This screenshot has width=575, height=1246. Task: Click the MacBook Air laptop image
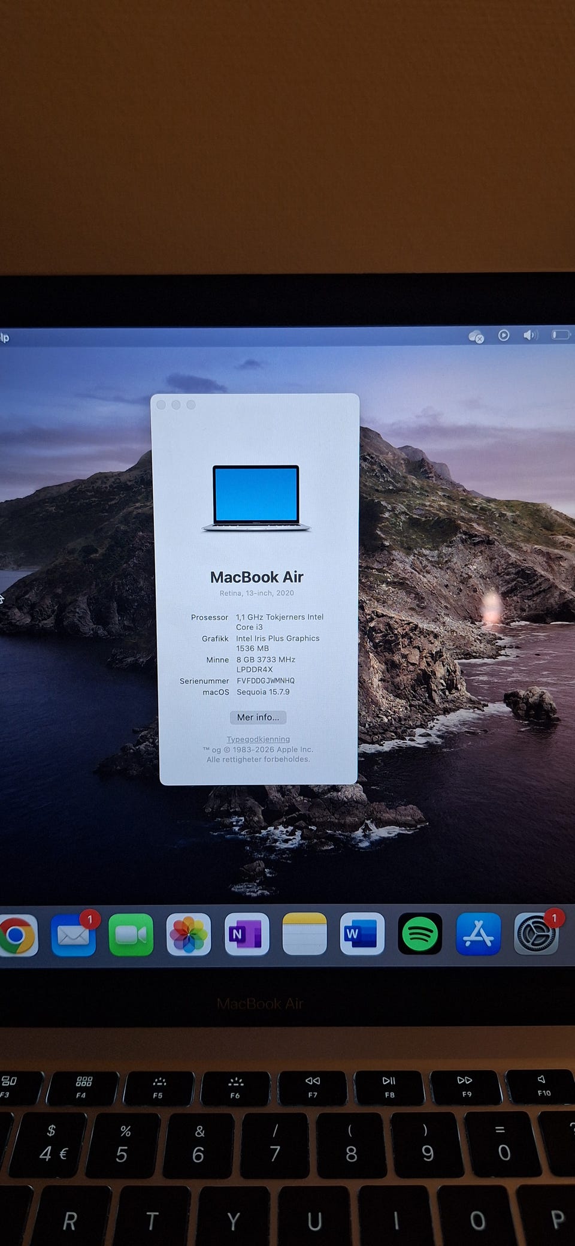coord(256,498)
